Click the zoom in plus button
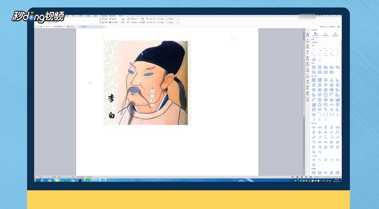The image size is (379, 209). tap(340, 177)
